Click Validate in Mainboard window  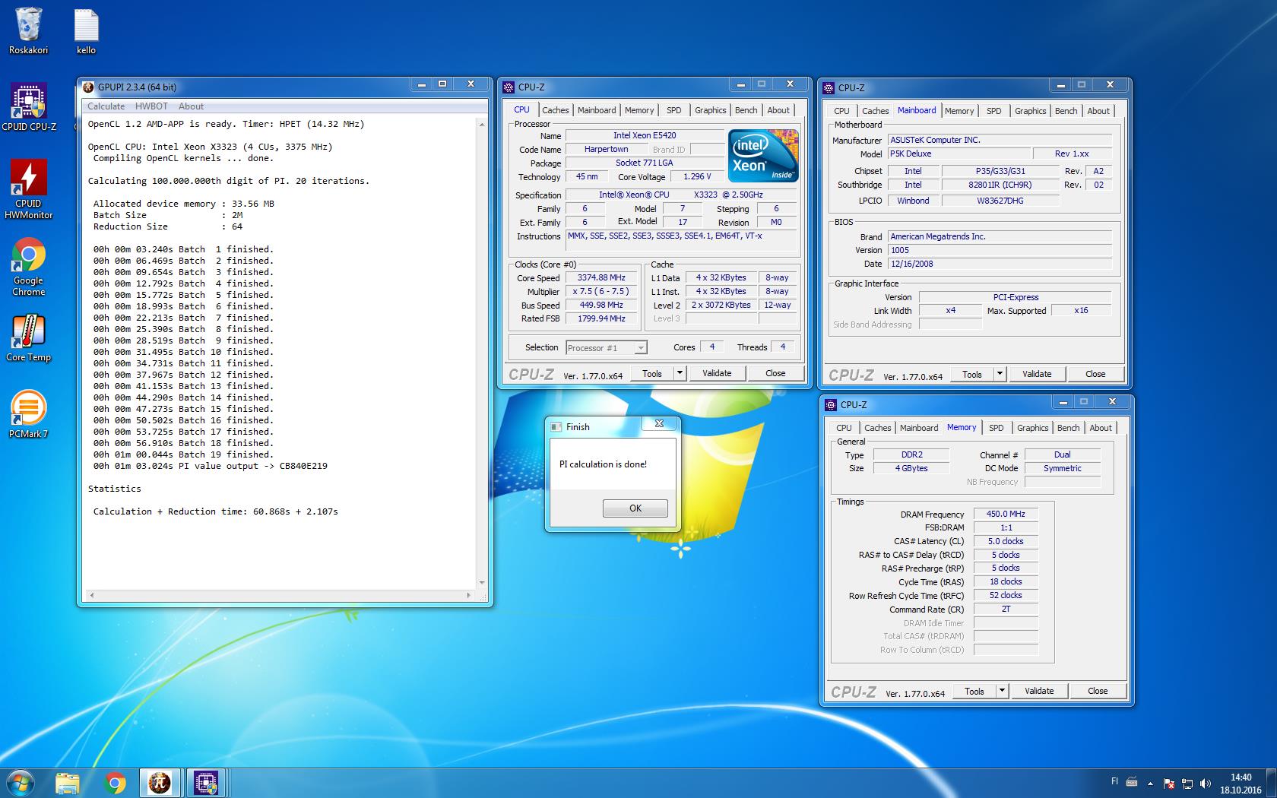[1037, 374]
